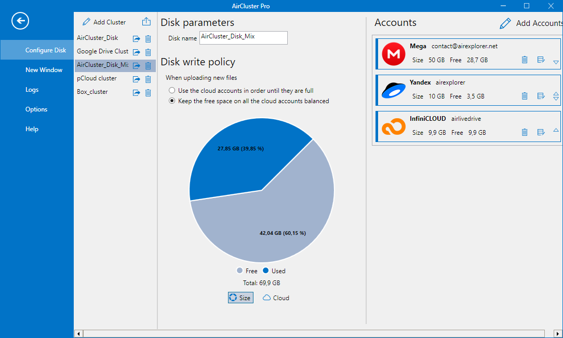The height and width of the screenshot is (338, 563).
Task: Click the Add Cluster button label
Action: pyautogui.click(x=110, y=22)
